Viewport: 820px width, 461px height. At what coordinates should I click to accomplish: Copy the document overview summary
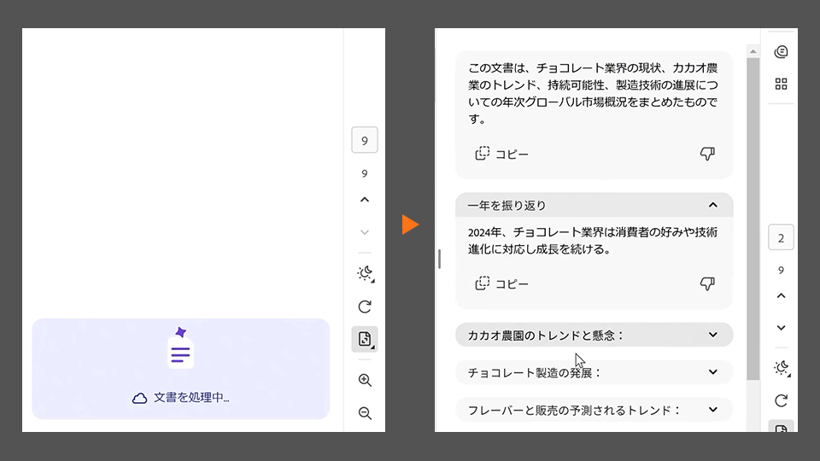click(x=502, y=154)
